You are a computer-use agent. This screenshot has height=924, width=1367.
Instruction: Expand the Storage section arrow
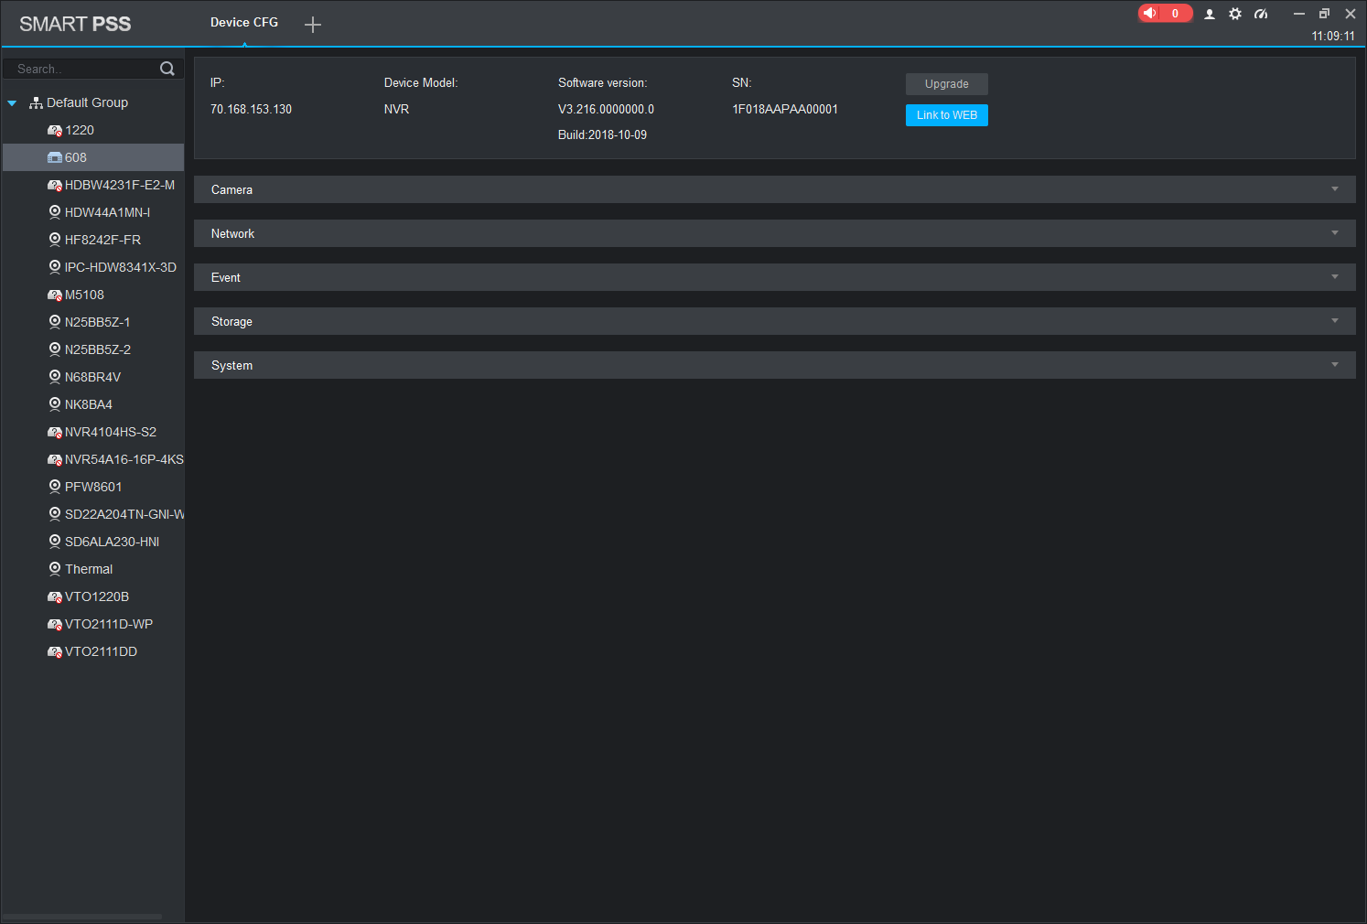pyautogui.click(x=1335, y=321)
